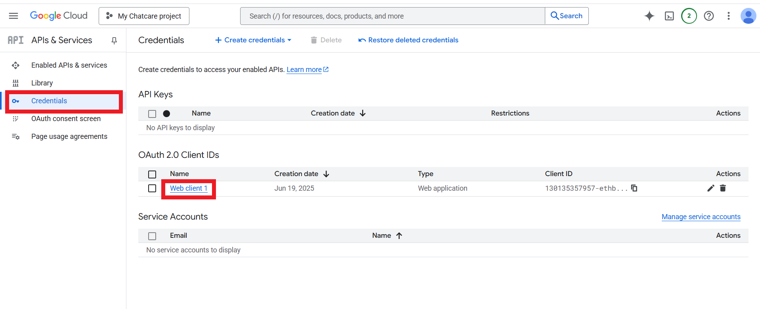Screen dimensions: 760x309
Task: Click the Search button
Action: [567, 16]
